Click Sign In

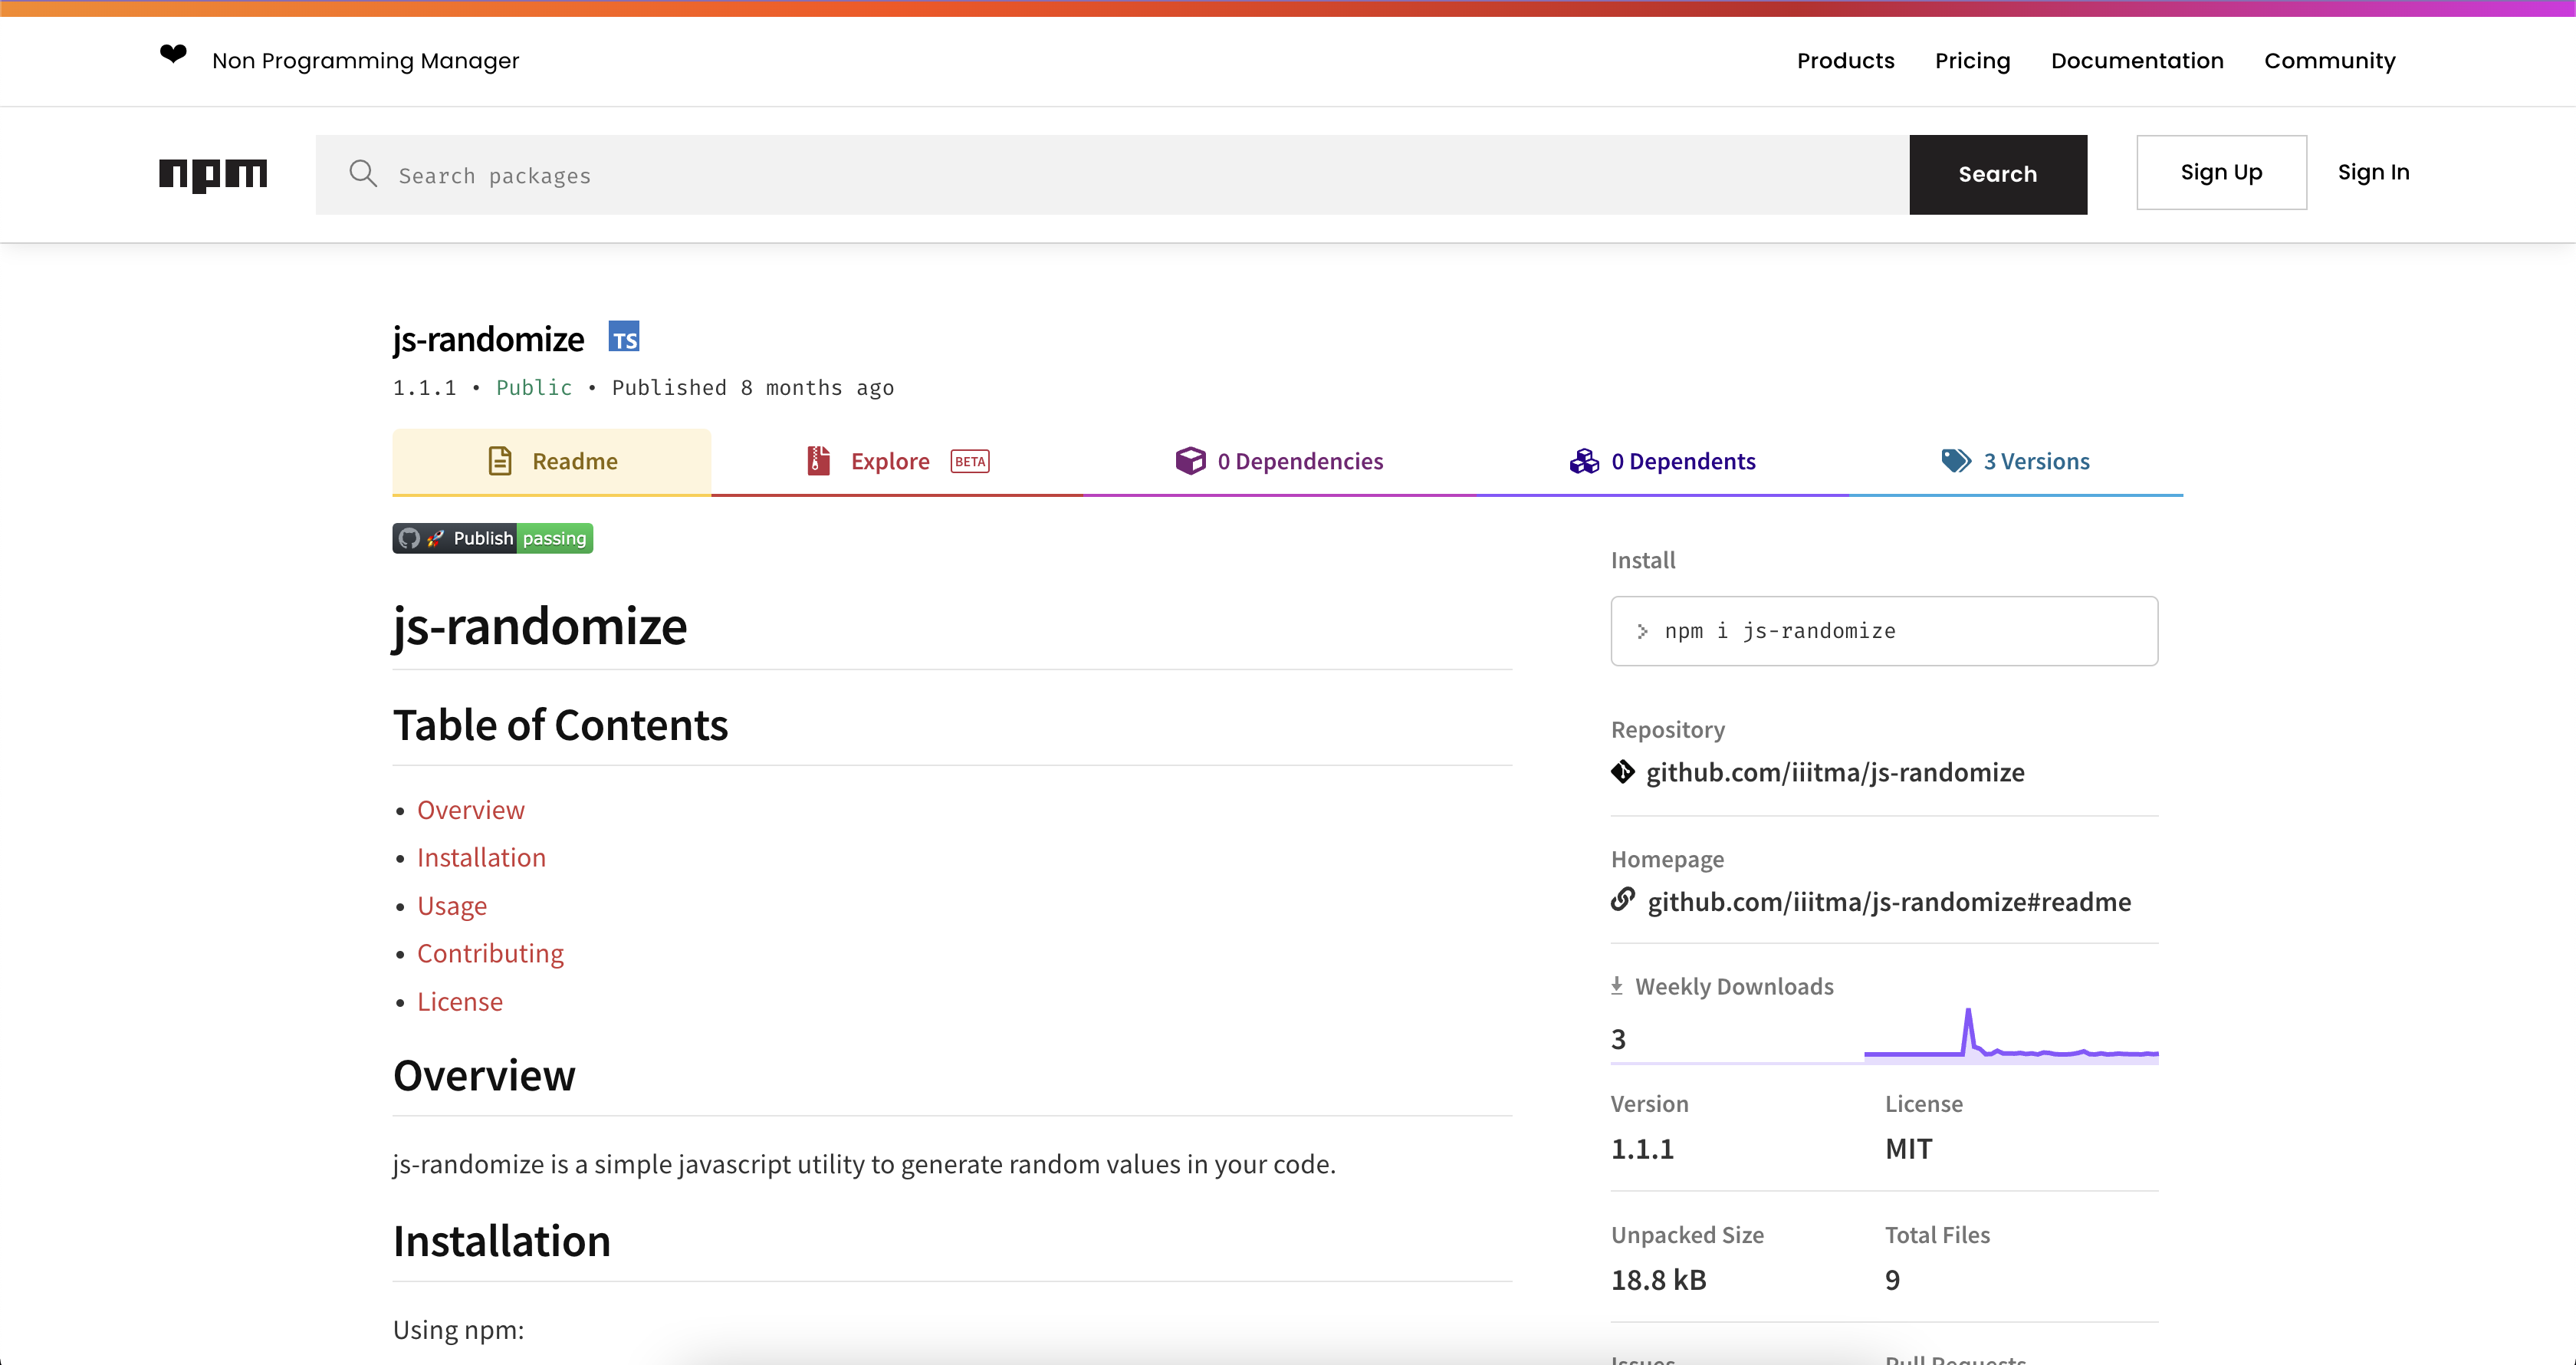point(2373,172)
